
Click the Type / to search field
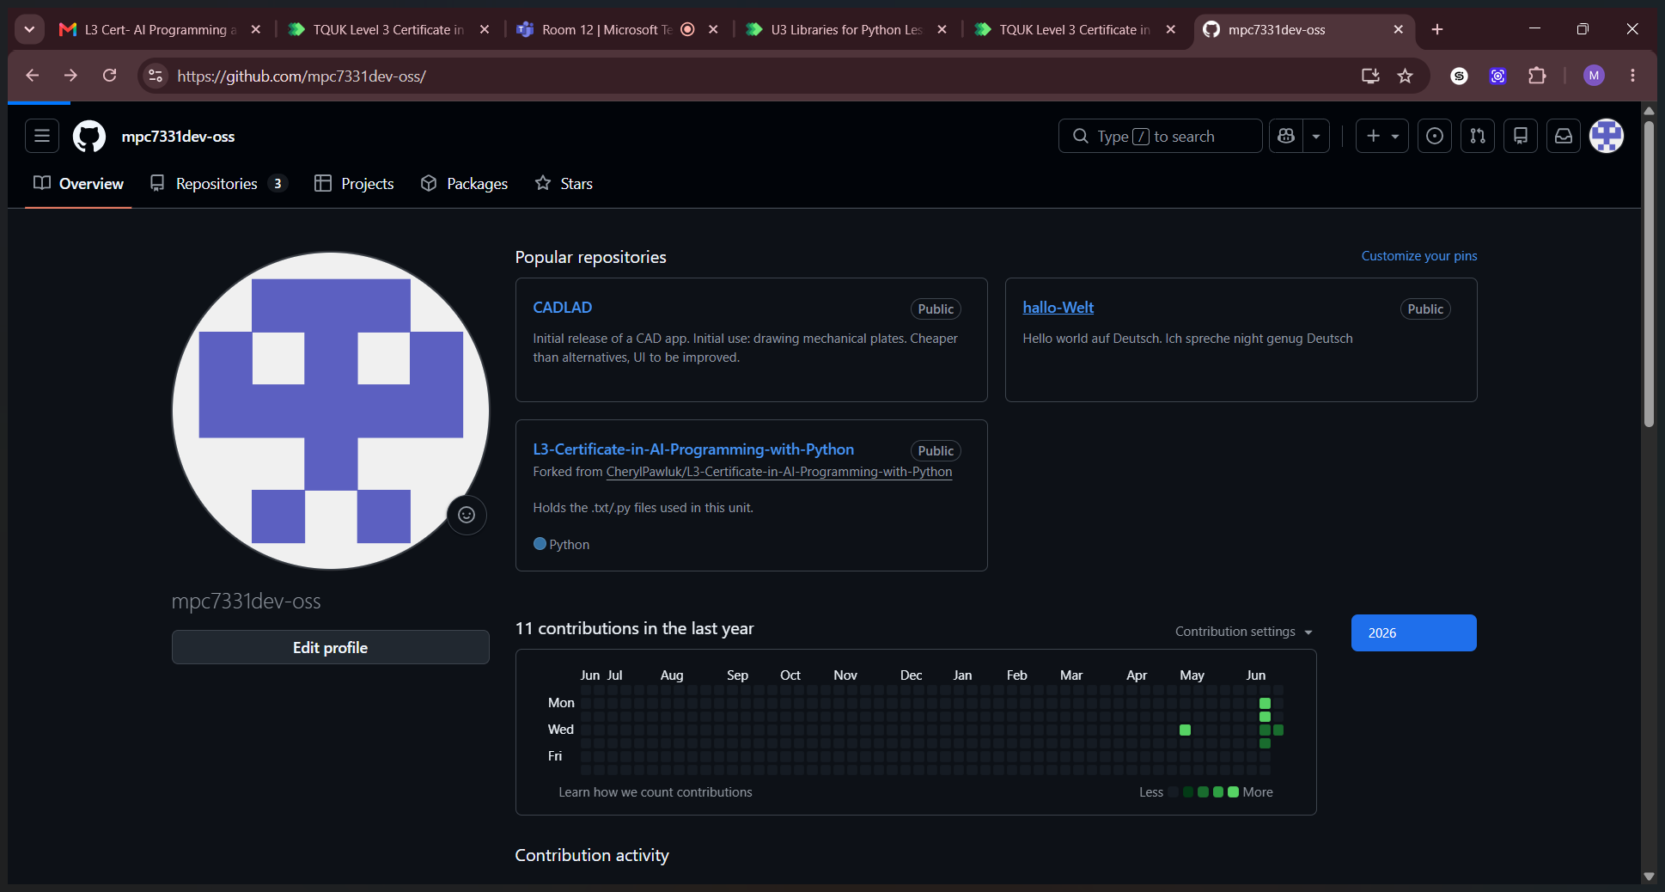pos(1160,136)
